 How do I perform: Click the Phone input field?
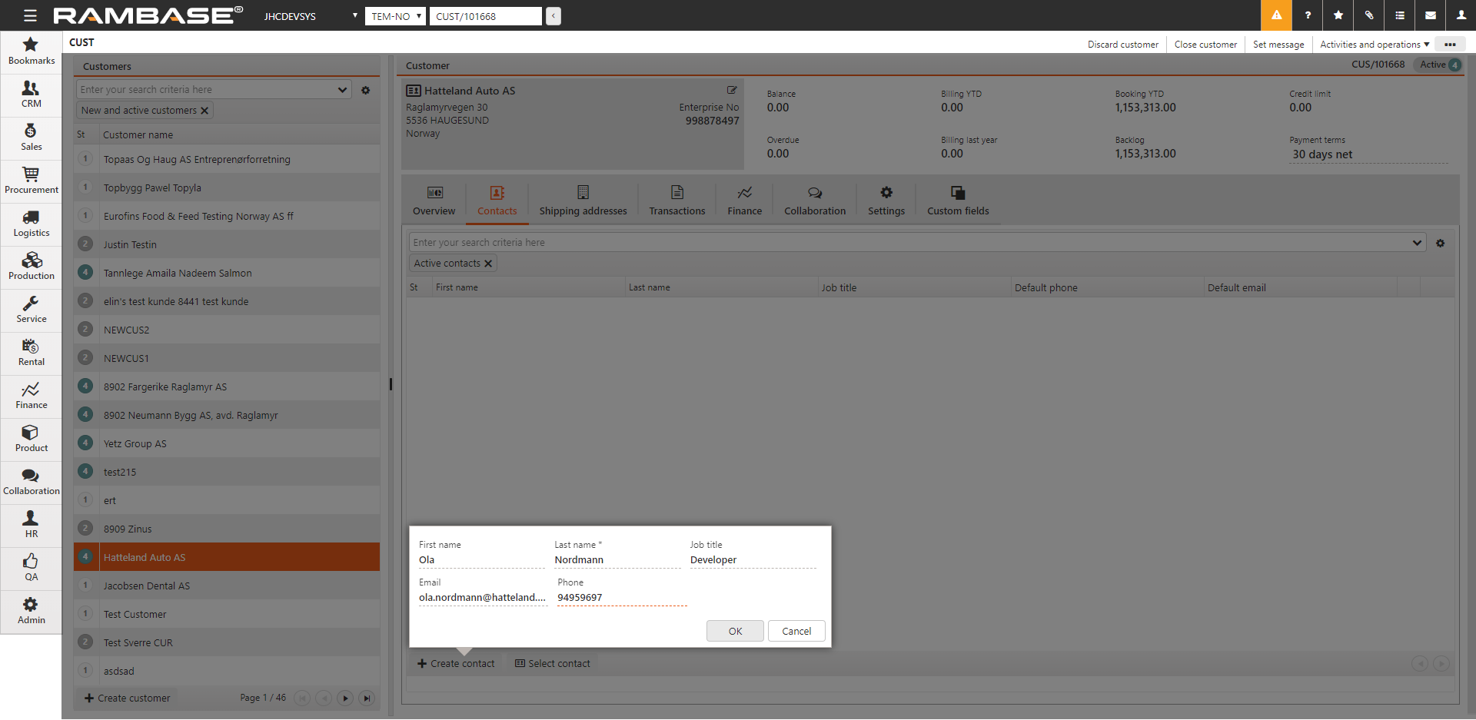(x=621, y=598)
